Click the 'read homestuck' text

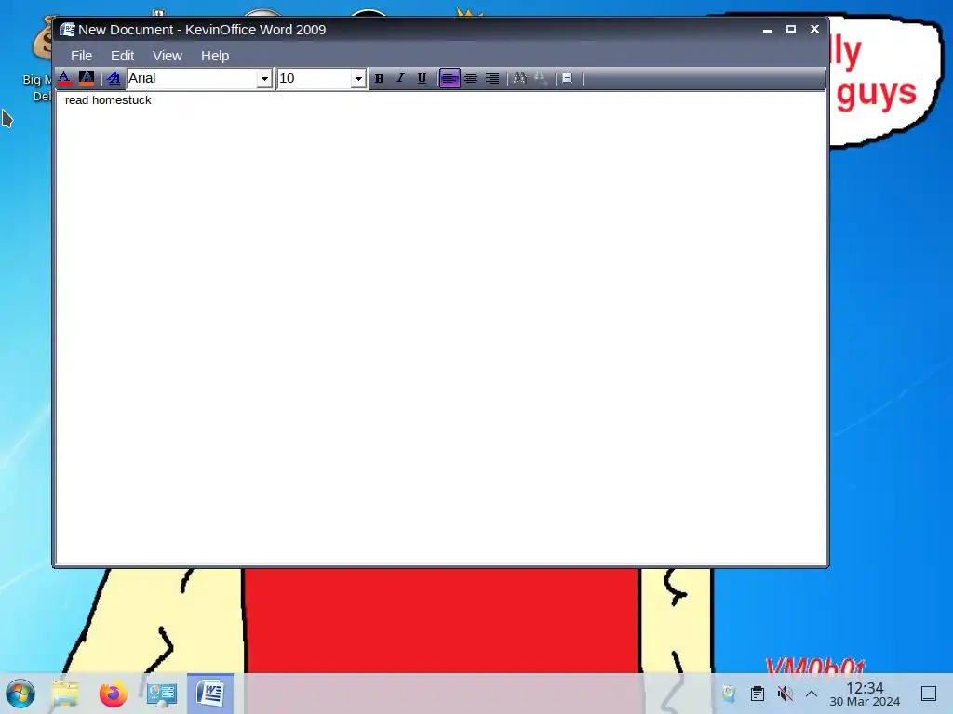[x=108, y=100]
